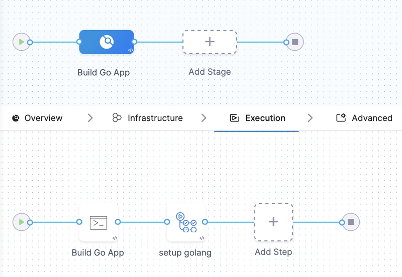Select the setup golang step icon
This screenshot has width=402, height=277.
(x=186, y=222)
